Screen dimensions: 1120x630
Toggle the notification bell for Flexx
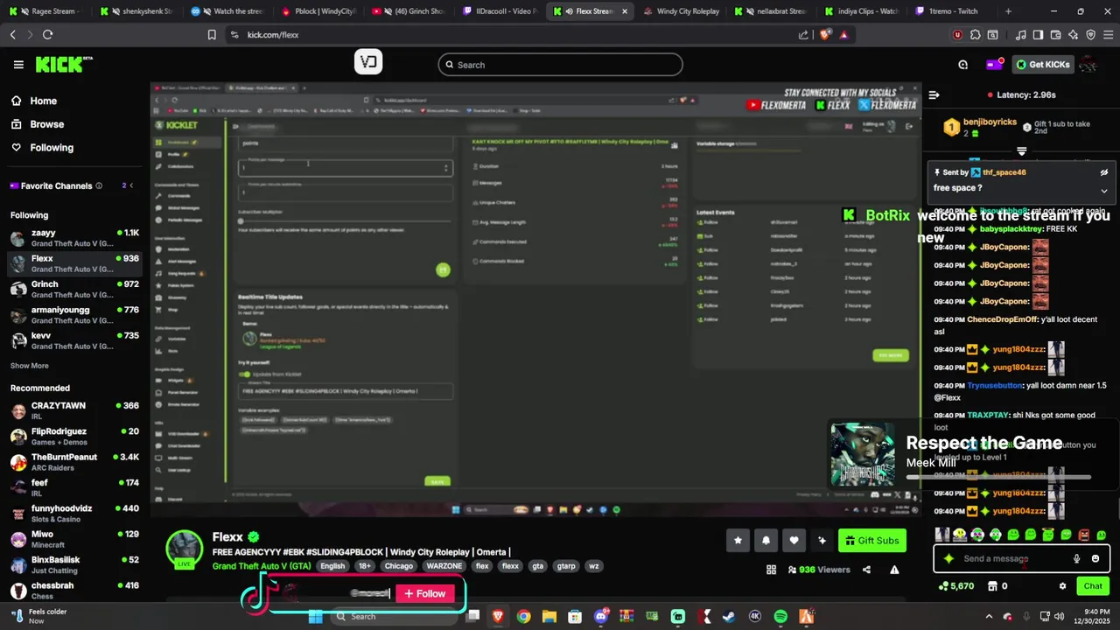pyautogui.click(x=766, y=541)
